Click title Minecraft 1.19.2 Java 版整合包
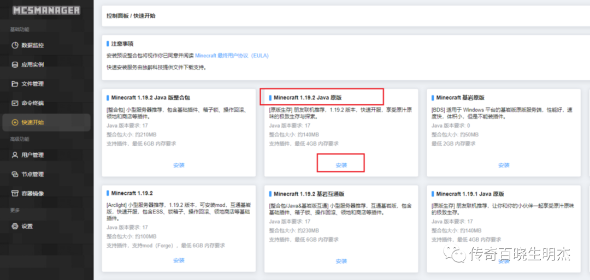The height and width of the screenshot is (280, 590). (x=151, y=98)
